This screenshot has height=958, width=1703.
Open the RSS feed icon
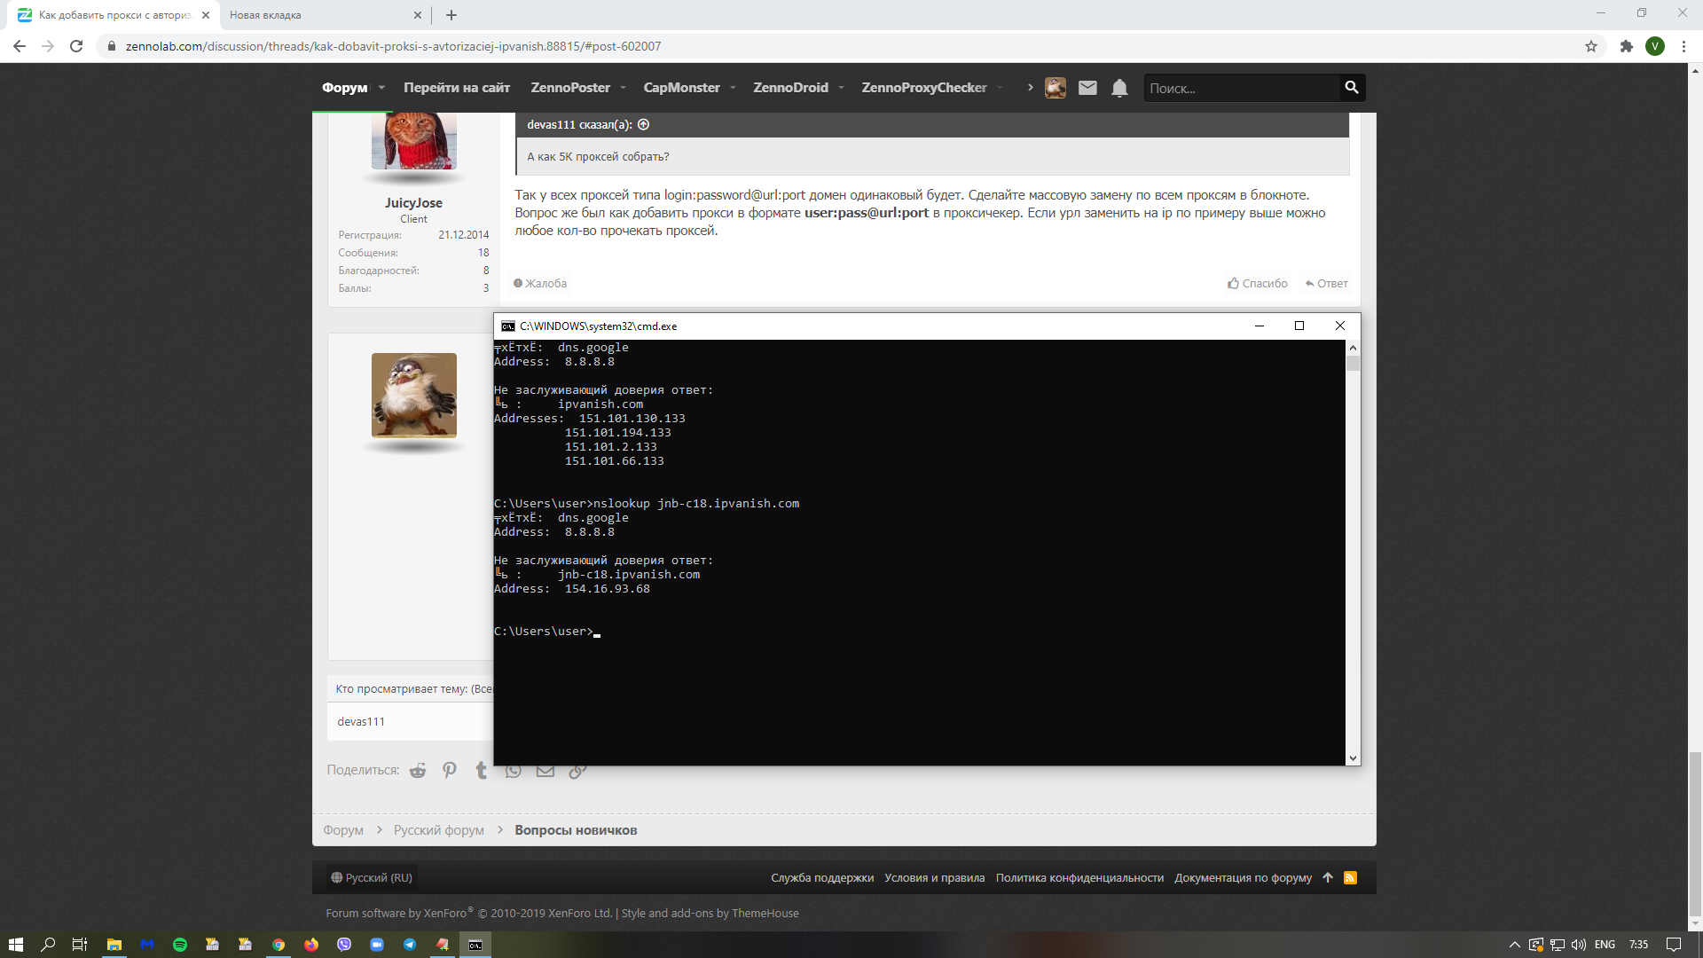tap(1350, 878)
